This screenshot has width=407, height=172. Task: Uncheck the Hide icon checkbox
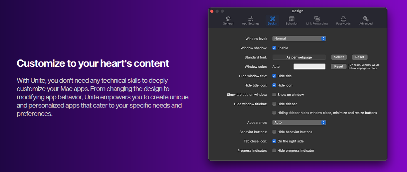click(x=274, y=85)
